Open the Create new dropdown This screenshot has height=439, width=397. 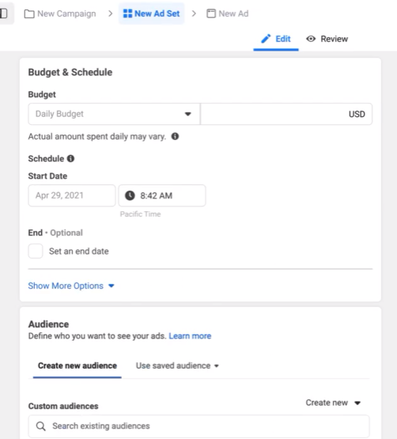pyautogui.click(x=333, y=403)
